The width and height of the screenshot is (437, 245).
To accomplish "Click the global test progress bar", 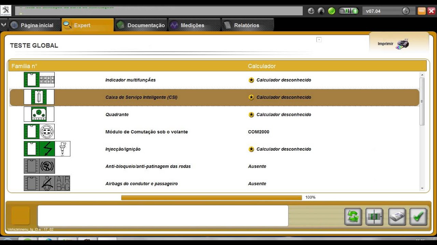I will point(211,197).
